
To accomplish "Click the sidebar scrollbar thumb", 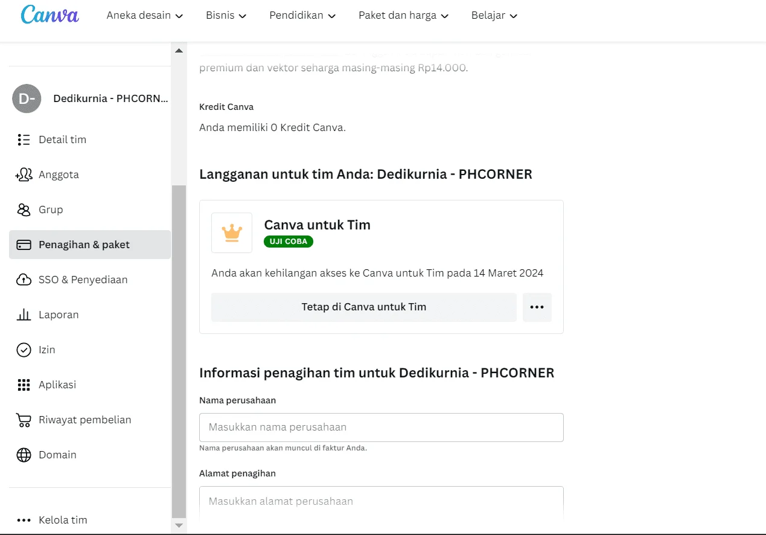I will [179, 351].
